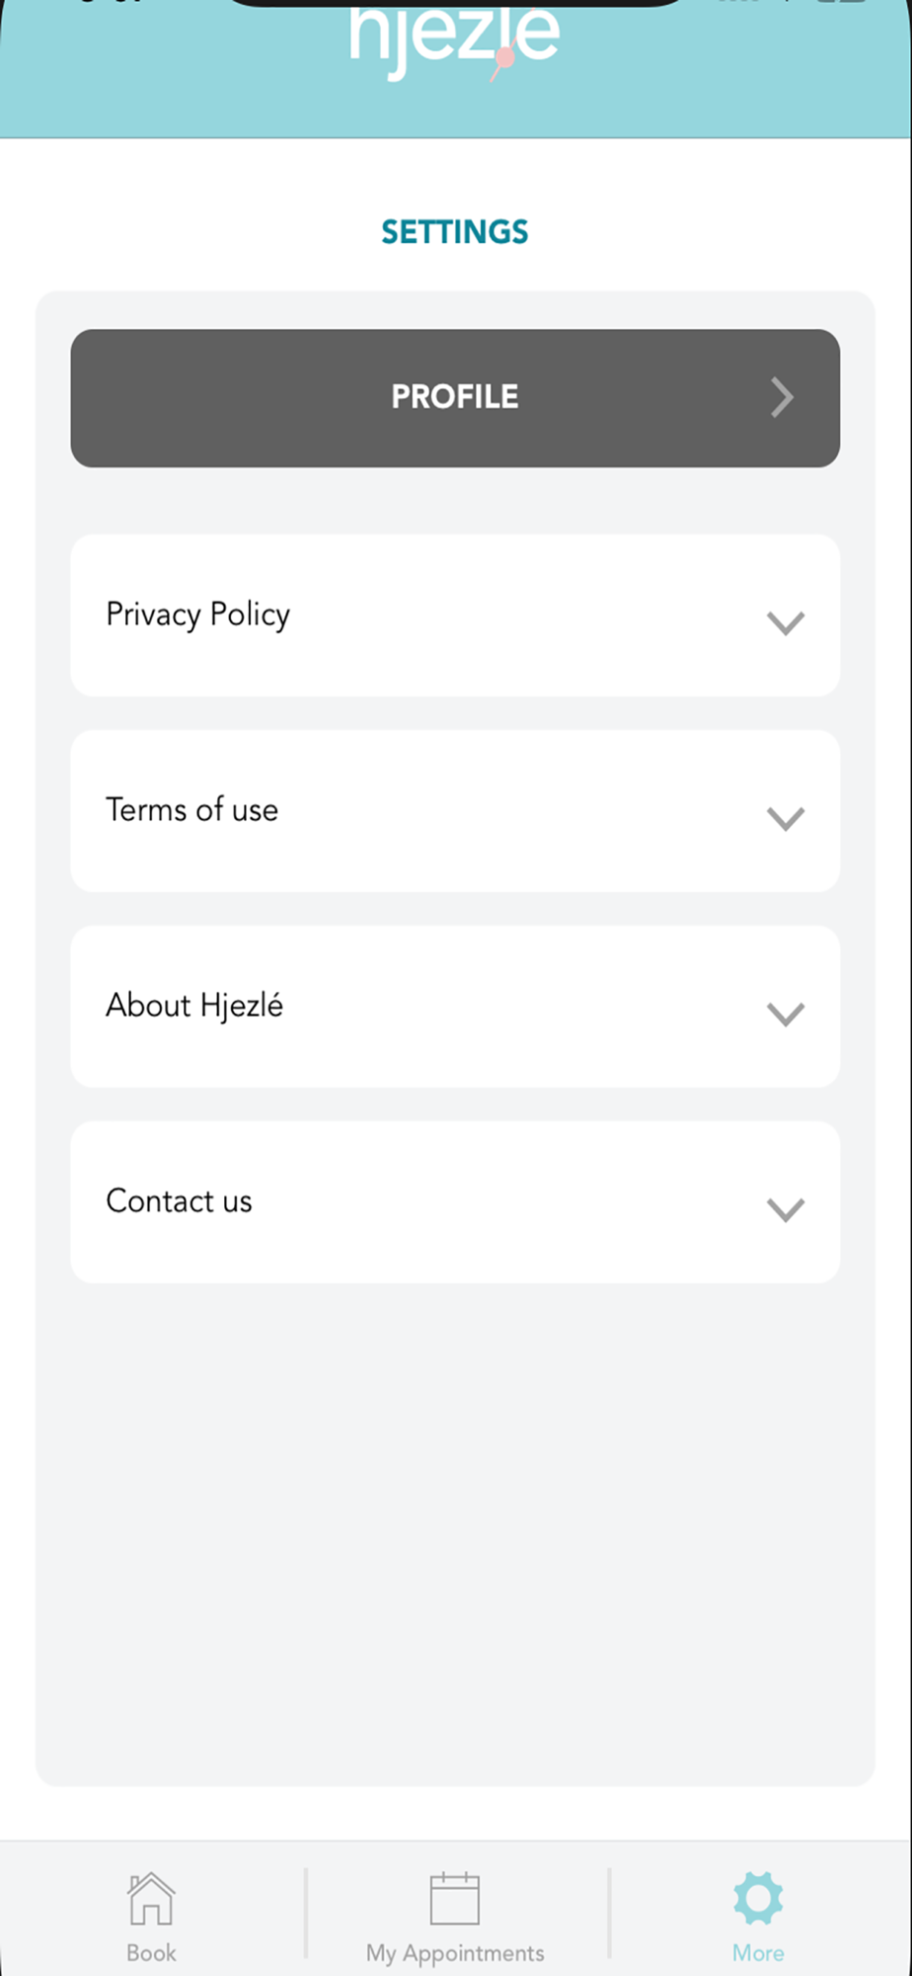Tap the My Appointments calendar icon
The height and width of the screenshot is (1976, 912).
[455, 1898]
